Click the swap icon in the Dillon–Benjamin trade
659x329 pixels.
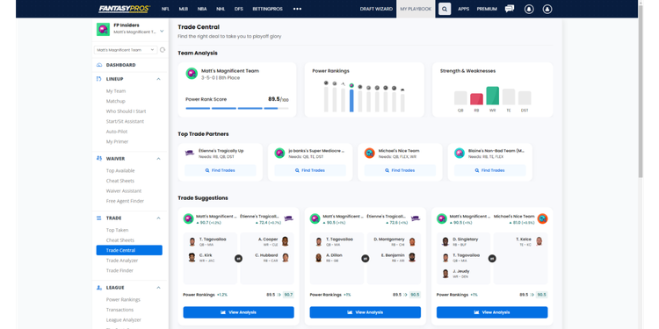(366, 259)
